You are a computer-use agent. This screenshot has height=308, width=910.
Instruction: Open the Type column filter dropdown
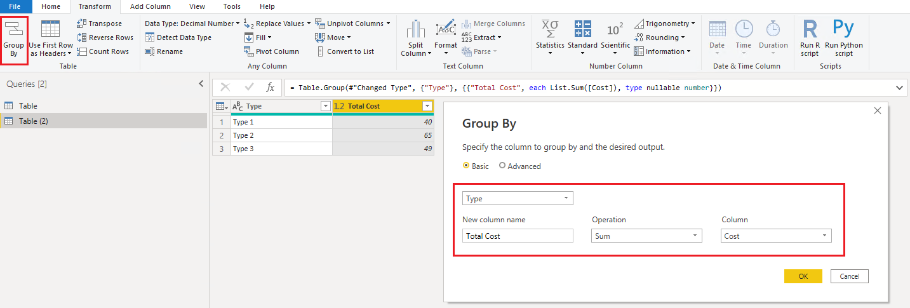[x=326, y=107]
